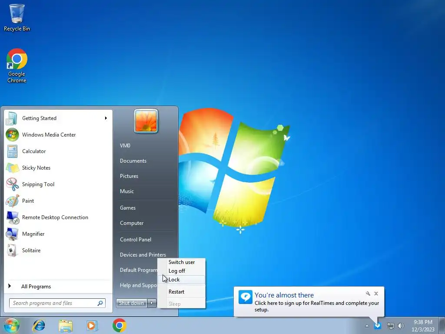Click the Shut down button
This screenshot has height=334, width=445.
[x=131, y=303]
